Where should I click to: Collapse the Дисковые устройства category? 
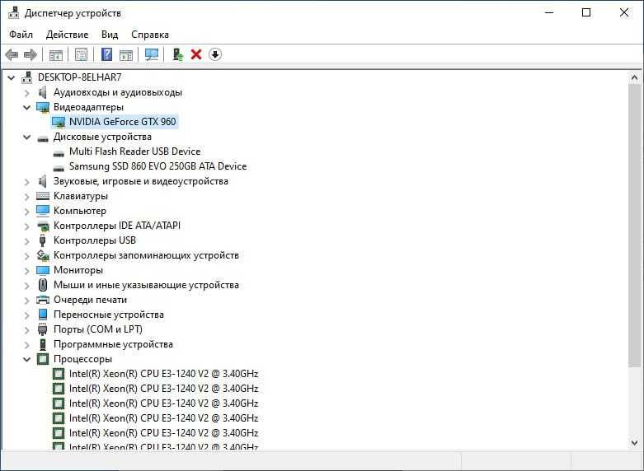(27, 137)
